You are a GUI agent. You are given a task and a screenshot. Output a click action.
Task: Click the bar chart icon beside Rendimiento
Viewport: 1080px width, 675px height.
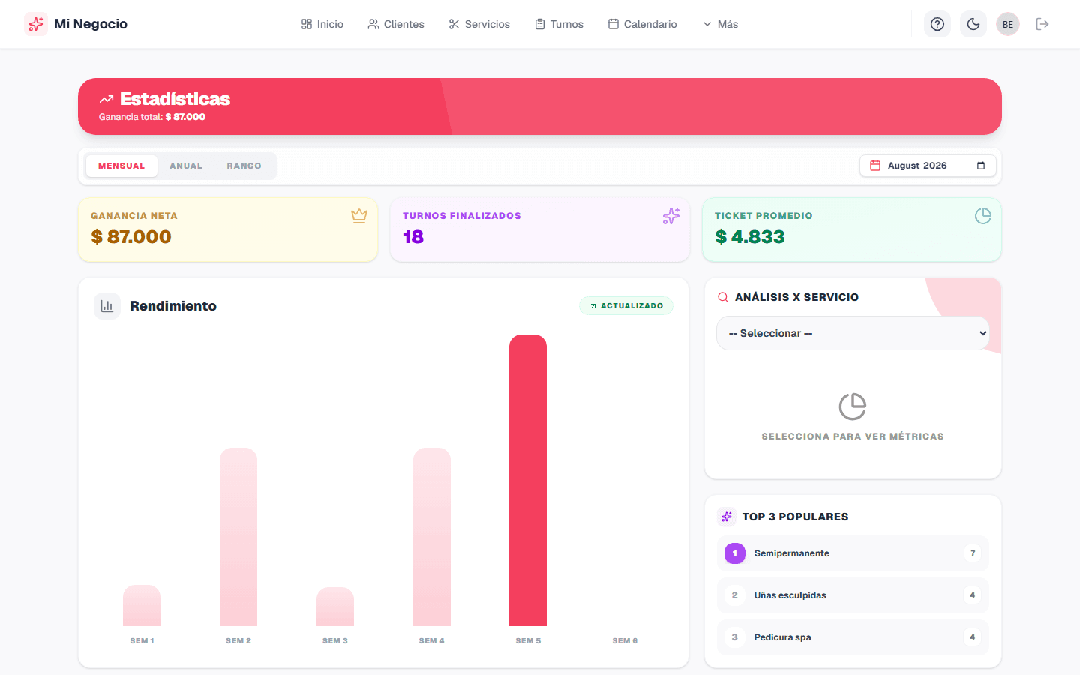[107, 306]
